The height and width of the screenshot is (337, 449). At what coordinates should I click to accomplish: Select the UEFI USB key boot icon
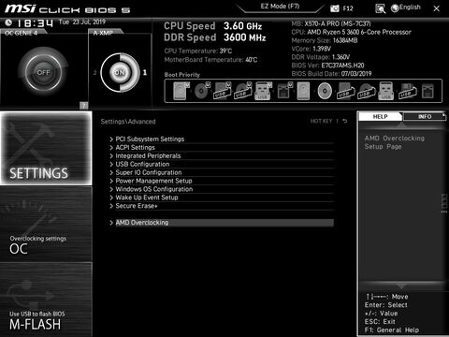263,91
